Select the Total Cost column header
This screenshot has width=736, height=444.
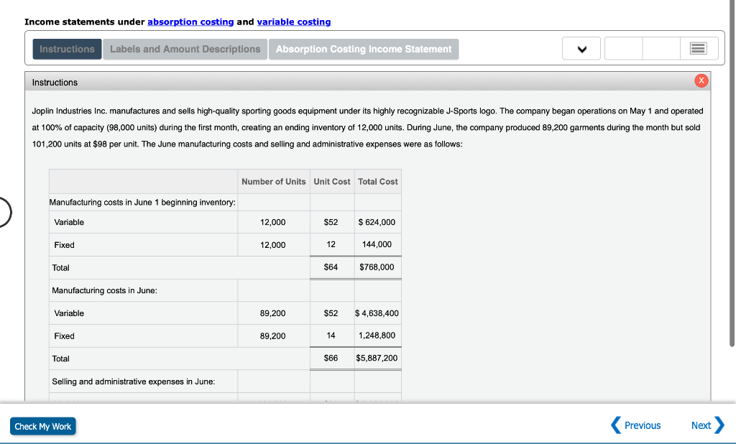pos(377,181)
